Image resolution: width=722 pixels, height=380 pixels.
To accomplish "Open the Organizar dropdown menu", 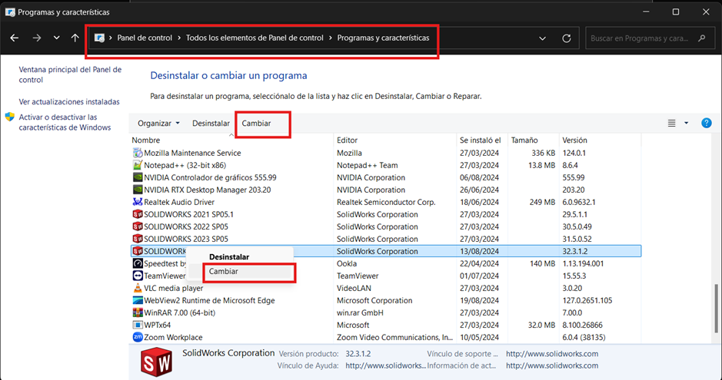I will (159, 123).
